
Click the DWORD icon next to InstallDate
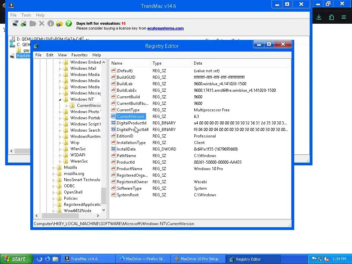coord(113,149)
